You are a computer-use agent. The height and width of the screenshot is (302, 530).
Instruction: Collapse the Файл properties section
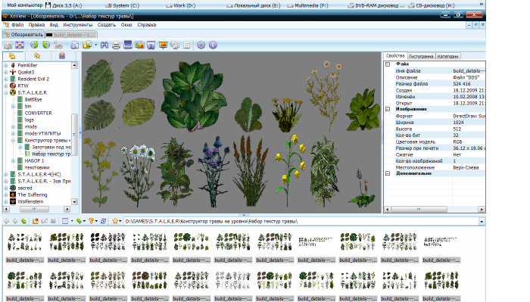pyautogui.click(x=388, y=64)
